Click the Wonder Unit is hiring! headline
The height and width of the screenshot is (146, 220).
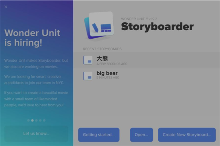click(x=32, y=38)
